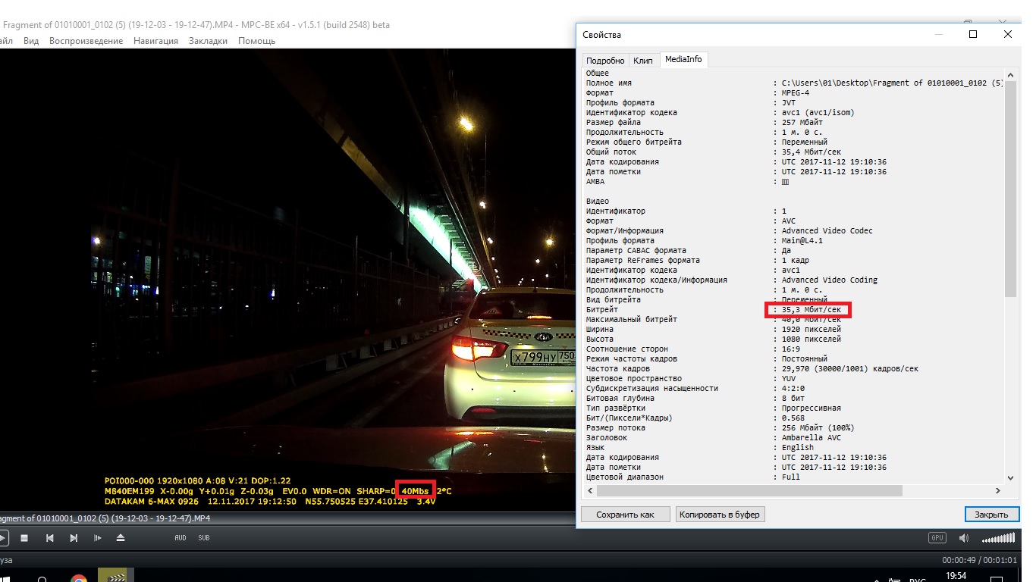The height and width of the screenshot is (582, 1036).
Task: Open the Воспроизведение menu
Action: click(x=86, y=41)
